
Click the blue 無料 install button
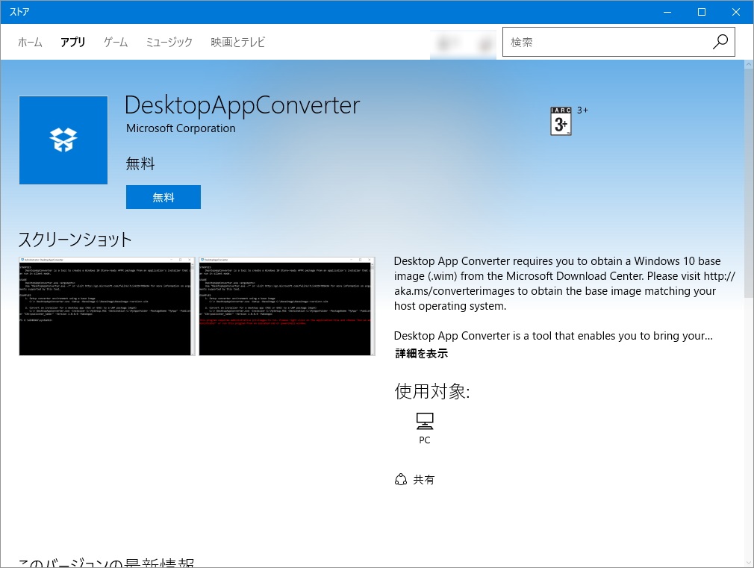163,197
